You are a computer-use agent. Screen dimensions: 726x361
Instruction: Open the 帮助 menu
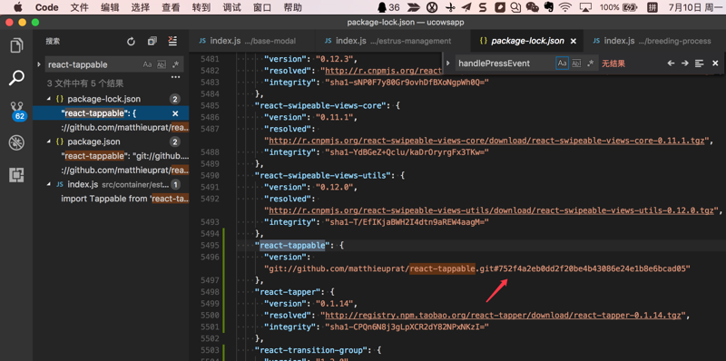[x=292, y=7]
